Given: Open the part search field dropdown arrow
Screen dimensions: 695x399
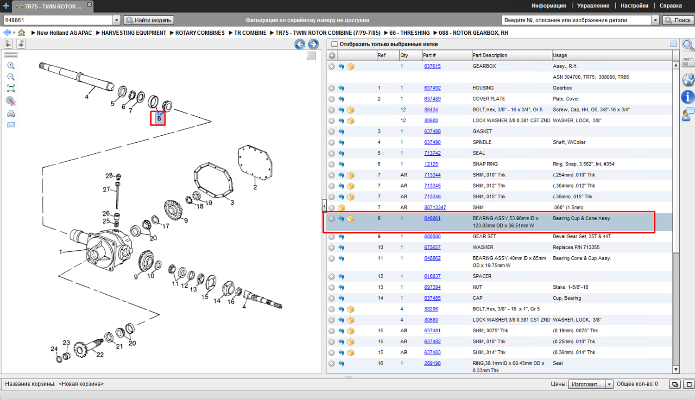Looking at the screenshot, I should 655,20.
